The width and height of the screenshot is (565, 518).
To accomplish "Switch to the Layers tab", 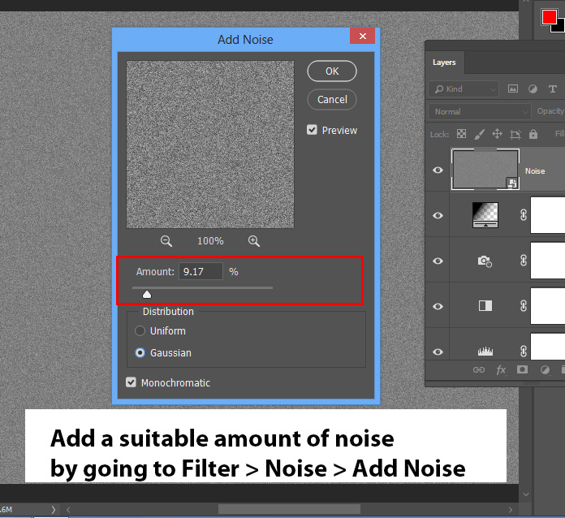I will [x=444, y=63].
